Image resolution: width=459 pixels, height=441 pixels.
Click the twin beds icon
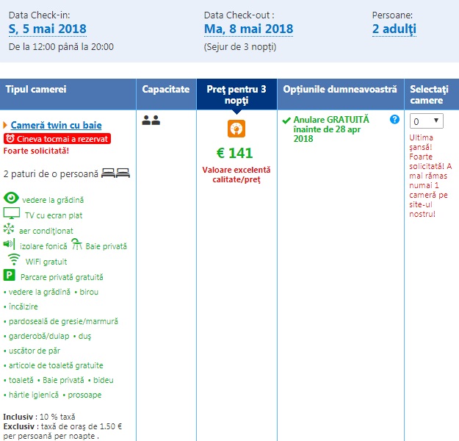pos(115,173)
